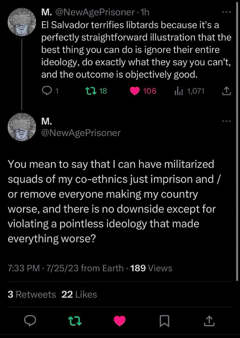Unlike the main tweet heart icon
Viewport: 240px width, 338px height.
point(119,321)
